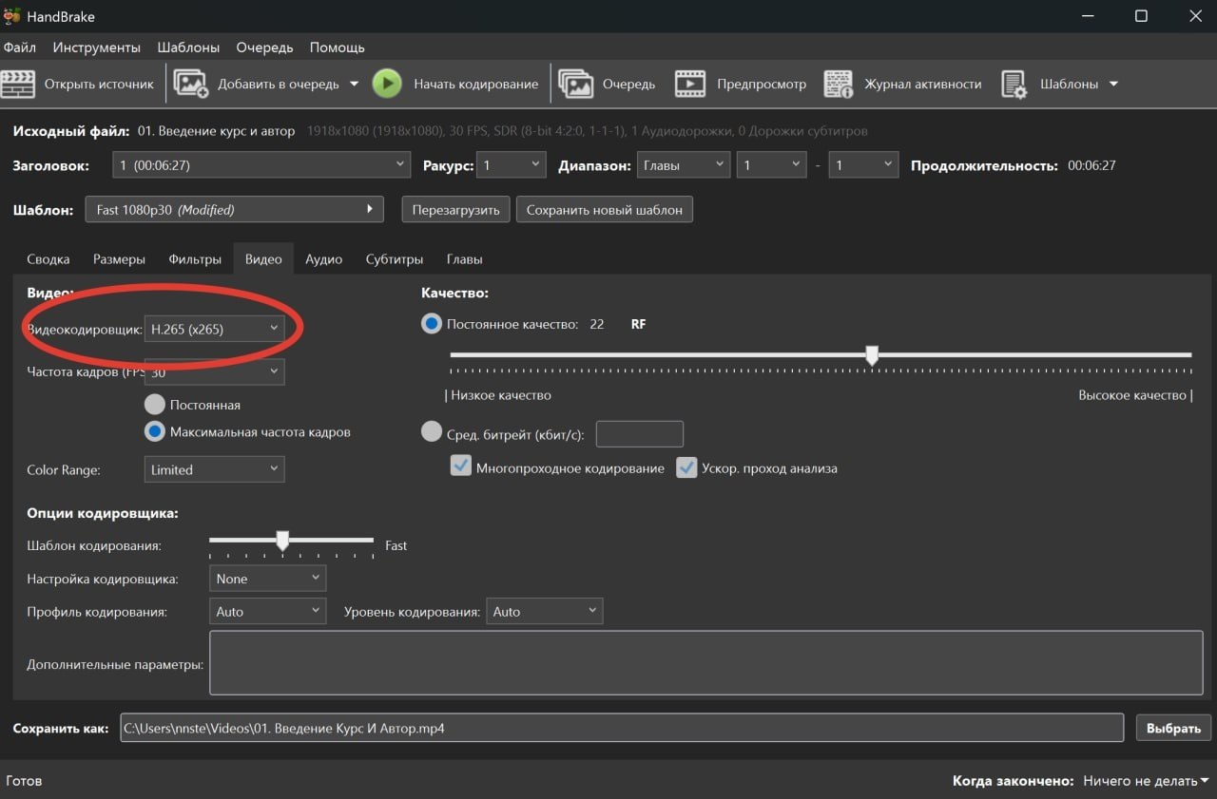This screenshot has height=799, width=1217.
Task: Open the Видеокодировщик H.265 dropdown
Action: pos(214,329)
